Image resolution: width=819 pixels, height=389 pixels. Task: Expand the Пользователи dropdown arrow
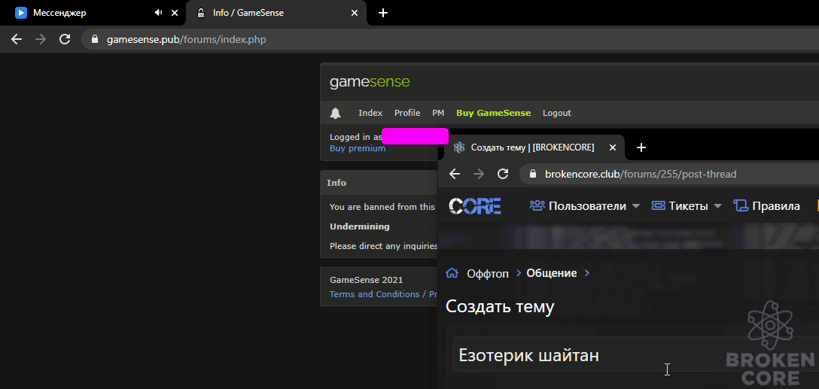pyautogui.click(x=635, y=206)
